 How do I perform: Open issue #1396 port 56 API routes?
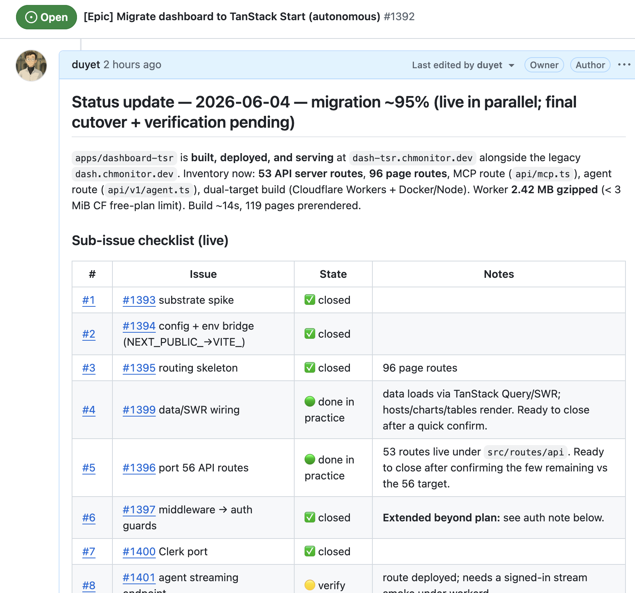139,468
